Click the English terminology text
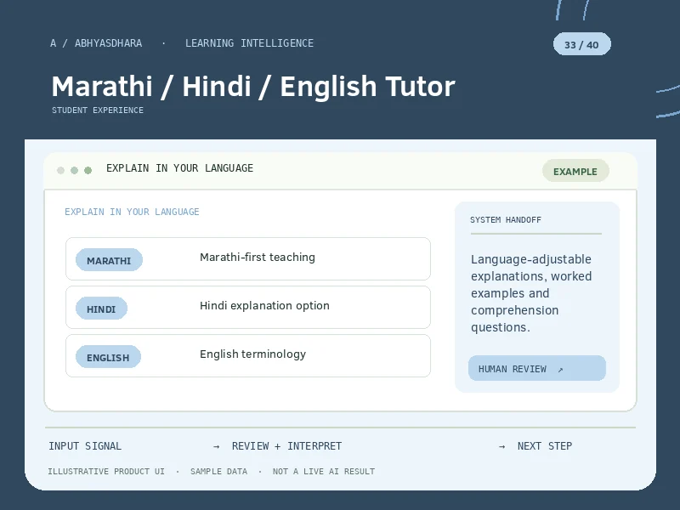This screenshot has width=680, height=510. point(252,354)
